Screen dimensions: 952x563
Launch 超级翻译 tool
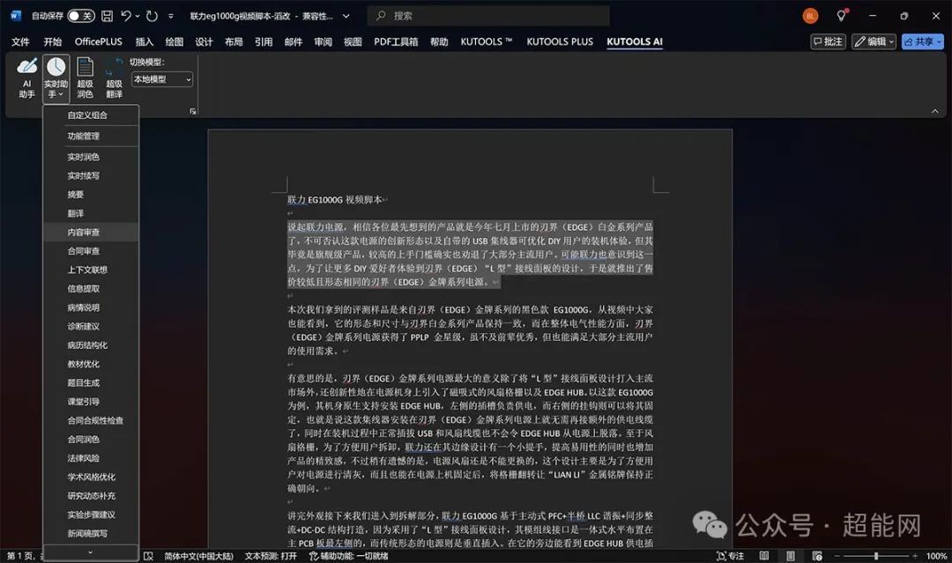tap(114, 77)
